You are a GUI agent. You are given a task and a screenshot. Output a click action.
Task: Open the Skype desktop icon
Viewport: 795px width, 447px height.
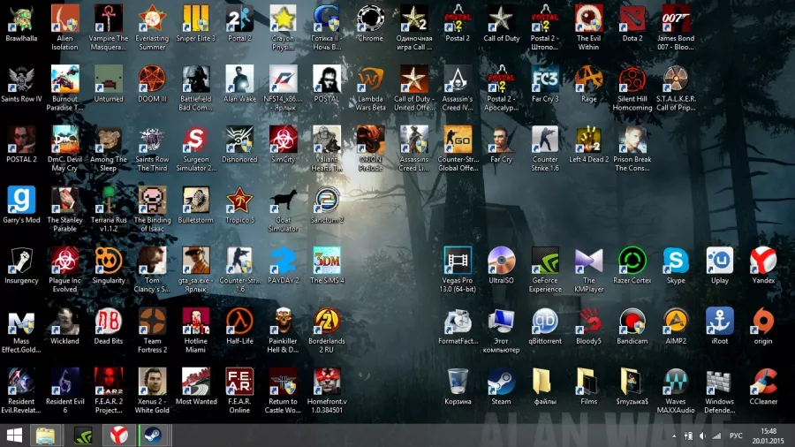(676, 261)
